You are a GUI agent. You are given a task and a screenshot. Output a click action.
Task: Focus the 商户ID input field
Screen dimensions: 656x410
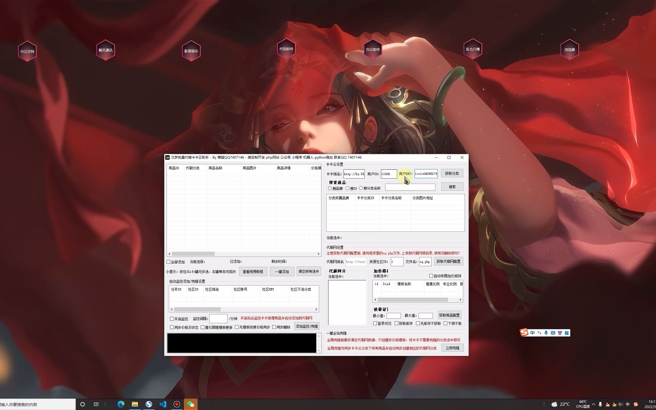[389, 174]
